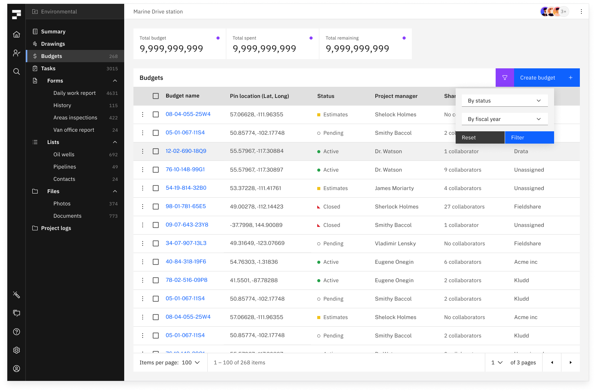Expand the By fiscal year dropdown
596x392 pixels.
504,119
